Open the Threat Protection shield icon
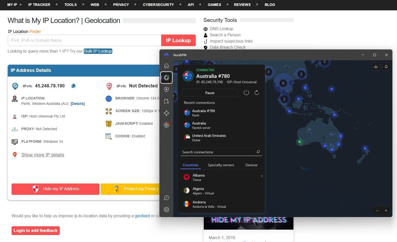The image size is (397, 242). [166, 89]
